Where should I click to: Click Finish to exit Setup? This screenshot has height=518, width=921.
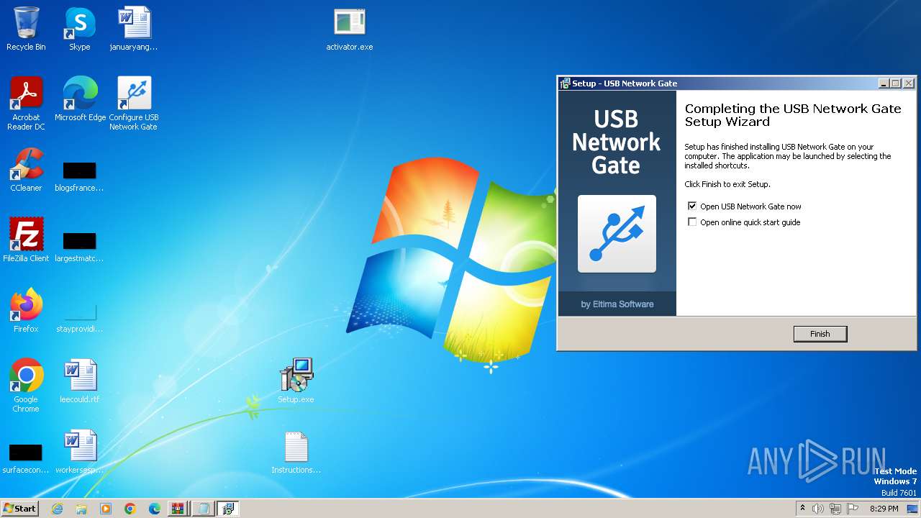point(820,334)
